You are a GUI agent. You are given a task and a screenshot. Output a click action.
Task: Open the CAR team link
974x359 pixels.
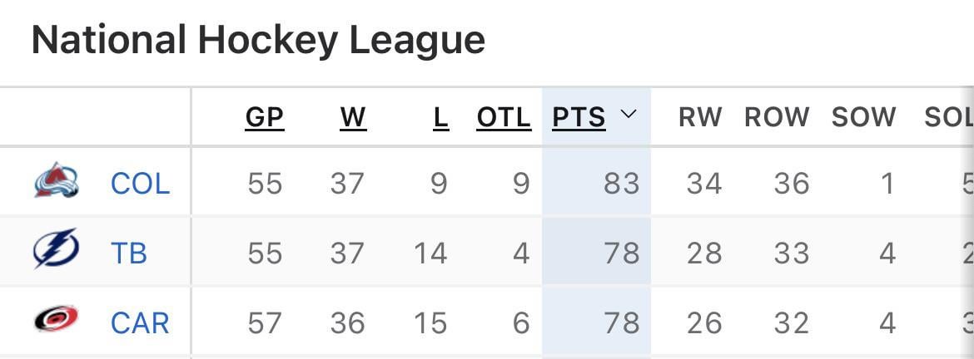tap(140, 322)
